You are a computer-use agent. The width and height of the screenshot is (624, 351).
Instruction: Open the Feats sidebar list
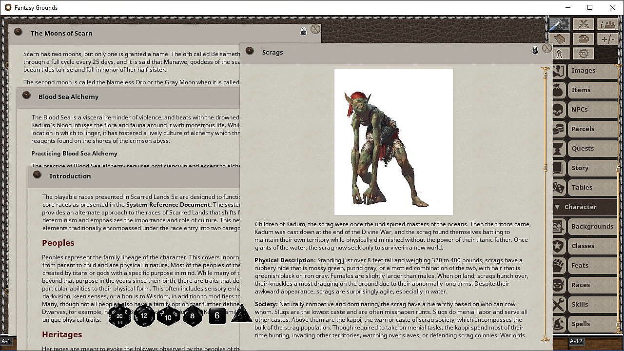[592, 266]
